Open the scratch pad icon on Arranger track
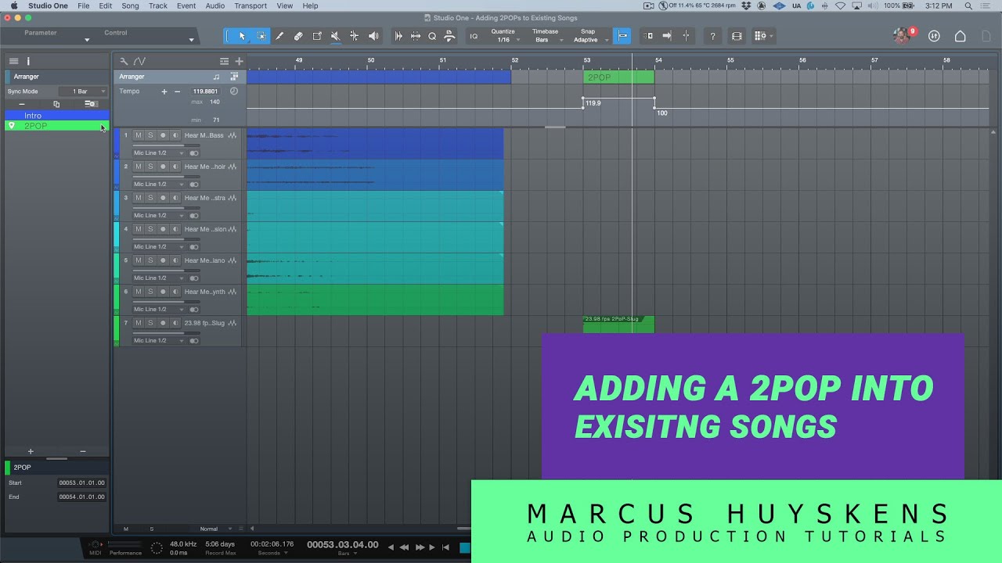The width and height of the screenshot is (1002, 563). [x=234, y=77]
